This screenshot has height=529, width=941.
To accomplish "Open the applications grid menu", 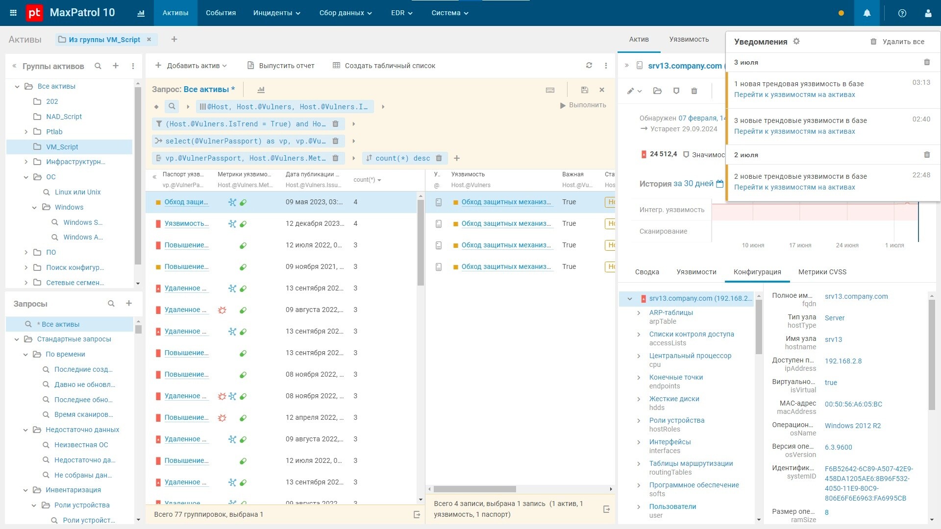I will pyautogui.click(x=13, y=13).
